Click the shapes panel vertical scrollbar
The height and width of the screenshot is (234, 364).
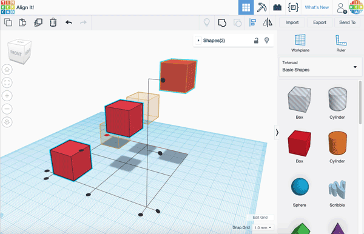[x=360, y=102]
